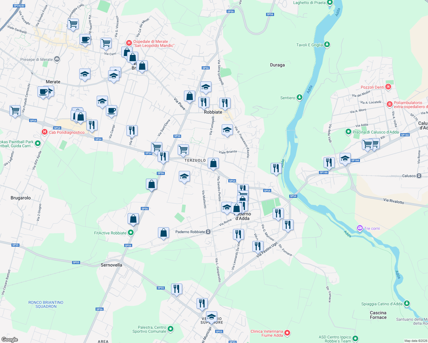Open the Tre corni purple marker

pyautogui.click(x=360, y=228)
